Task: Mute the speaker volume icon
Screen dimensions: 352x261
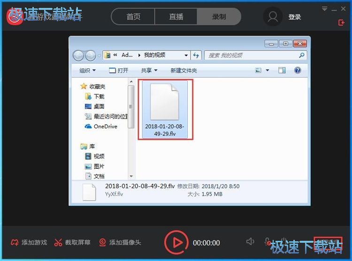Action: 250,242
